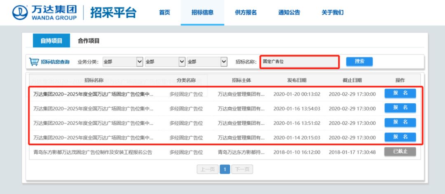Expand the first 业务分类 dropdown
Screen dimensions: 445x194
point(123,61)
